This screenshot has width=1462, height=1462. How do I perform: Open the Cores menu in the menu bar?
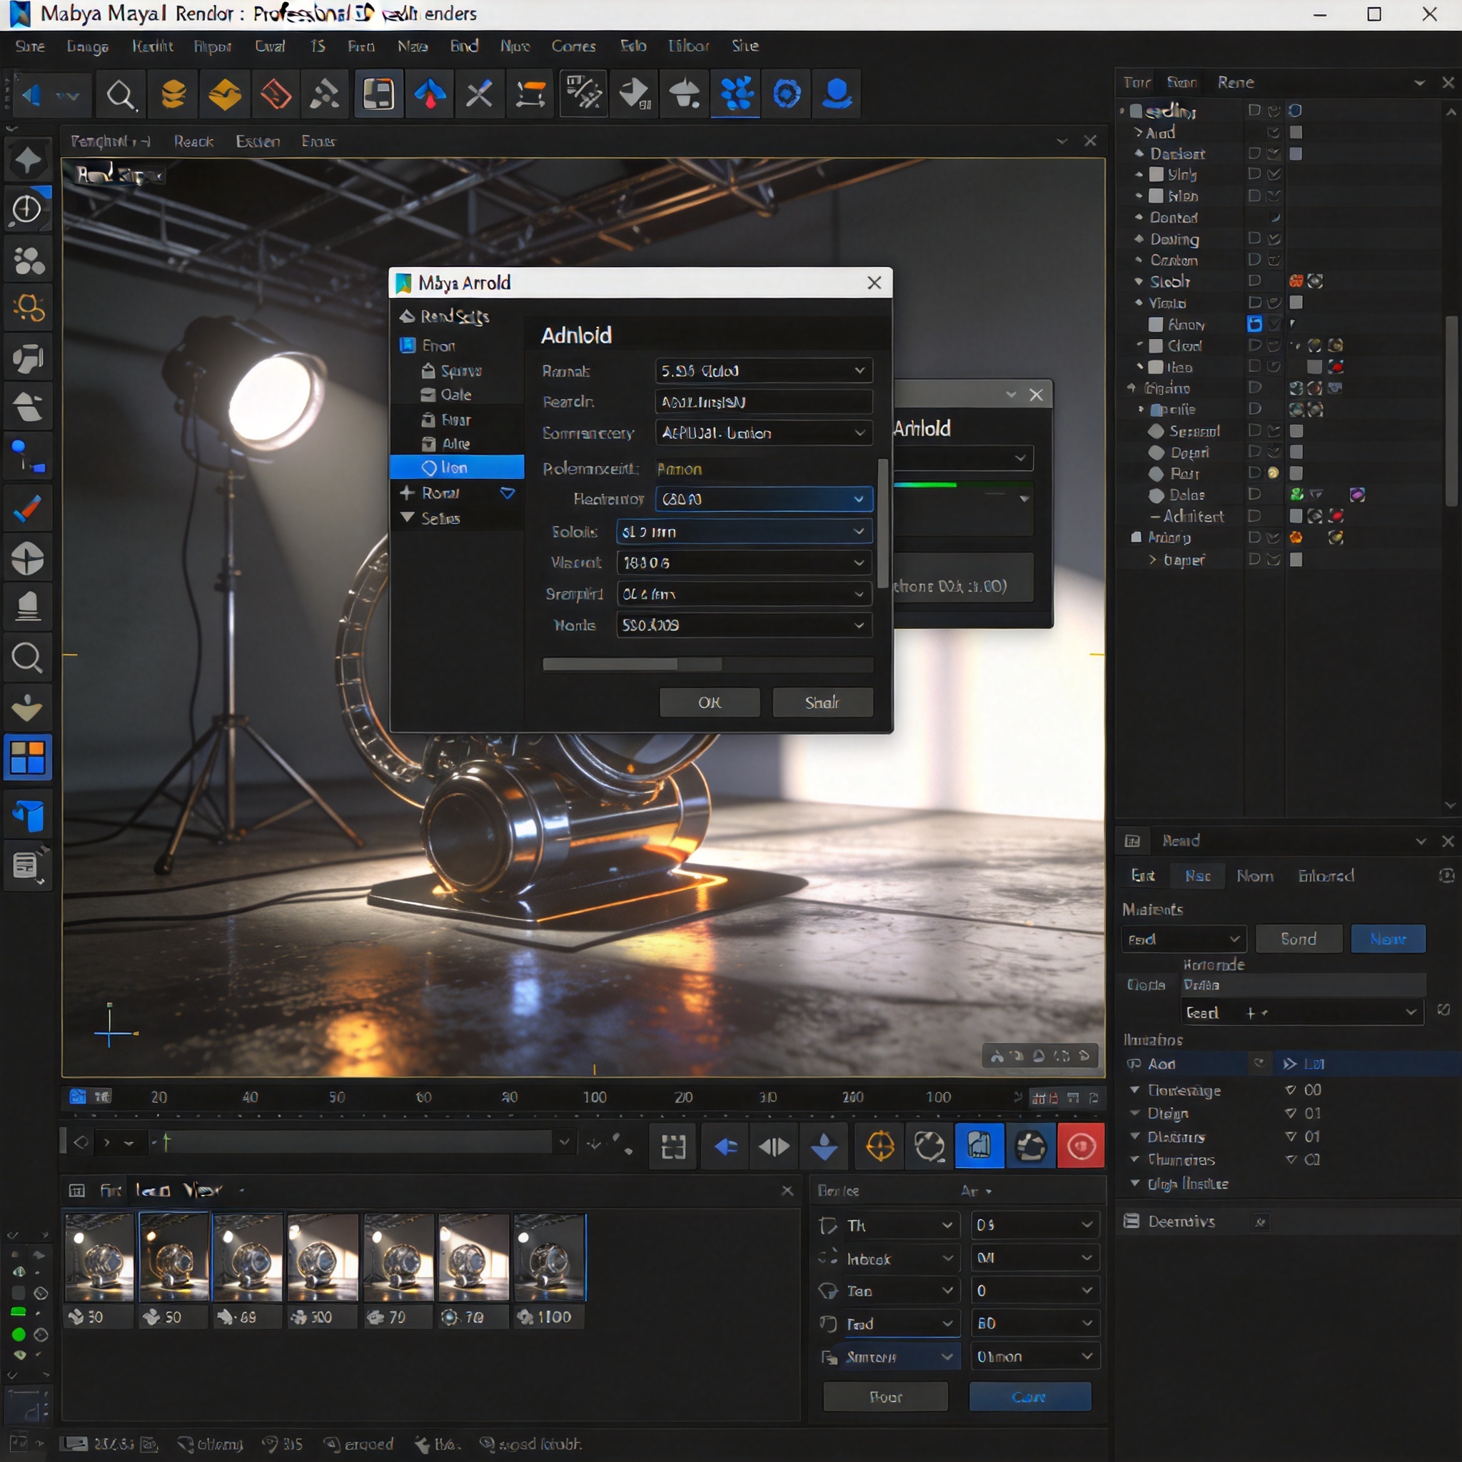coord(574,46)
